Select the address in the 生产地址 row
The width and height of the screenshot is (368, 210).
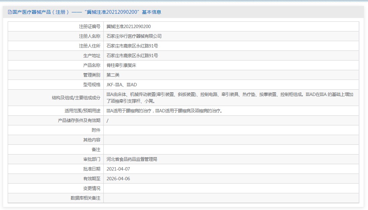point(132,56)
